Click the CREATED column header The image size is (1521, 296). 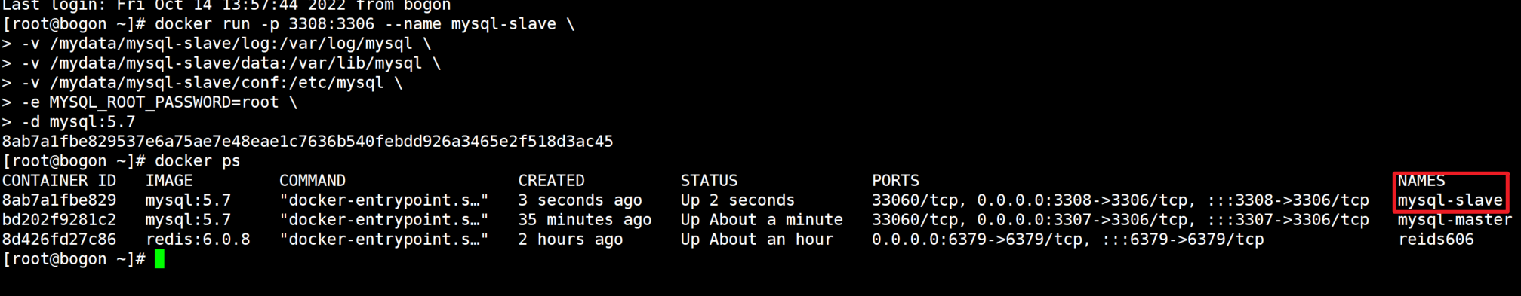(551, 181)
